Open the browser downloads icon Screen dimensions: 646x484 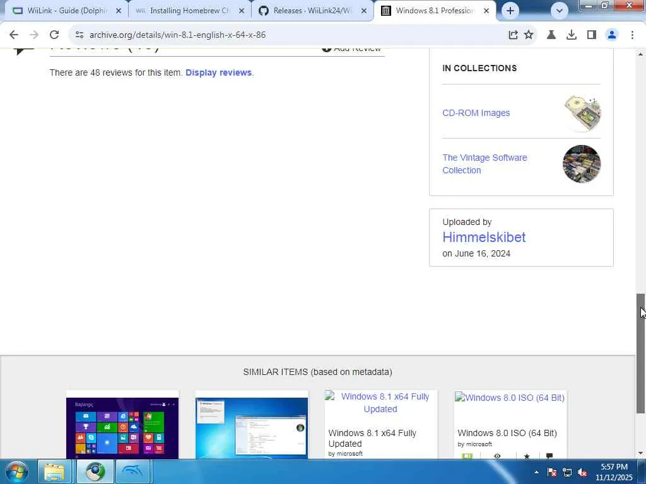click(572, 35)
